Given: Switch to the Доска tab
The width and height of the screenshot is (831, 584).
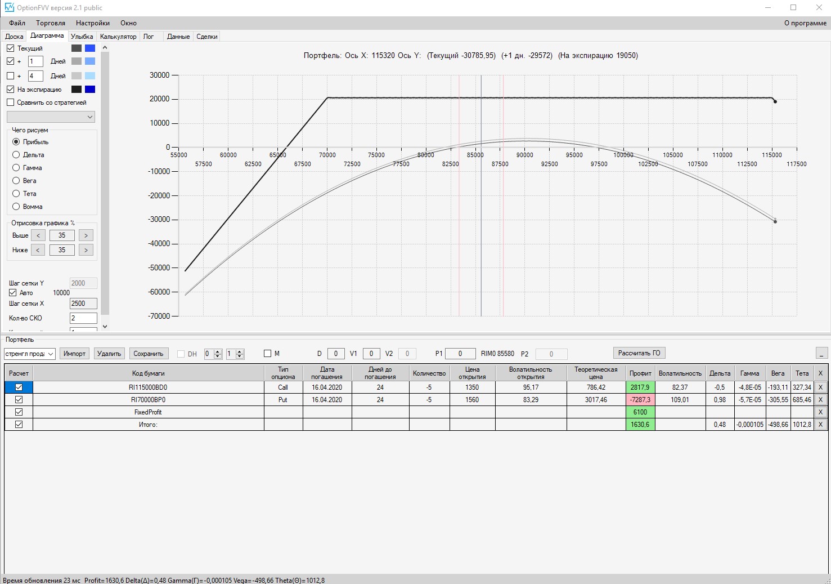Looking at the screenshot, I should 14,37.
